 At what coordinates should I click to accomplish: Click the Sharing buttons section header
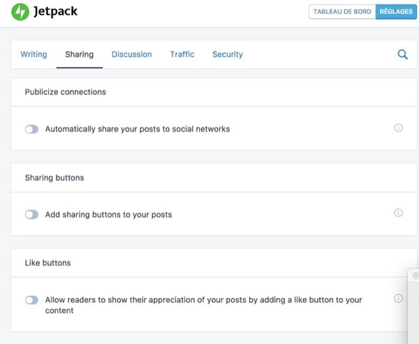(54, 178)
